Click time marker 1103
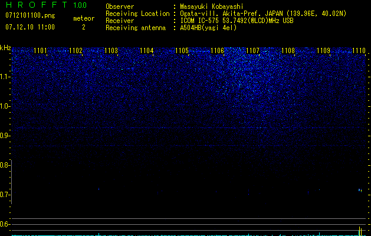371x236 pixels. point(111,51)
